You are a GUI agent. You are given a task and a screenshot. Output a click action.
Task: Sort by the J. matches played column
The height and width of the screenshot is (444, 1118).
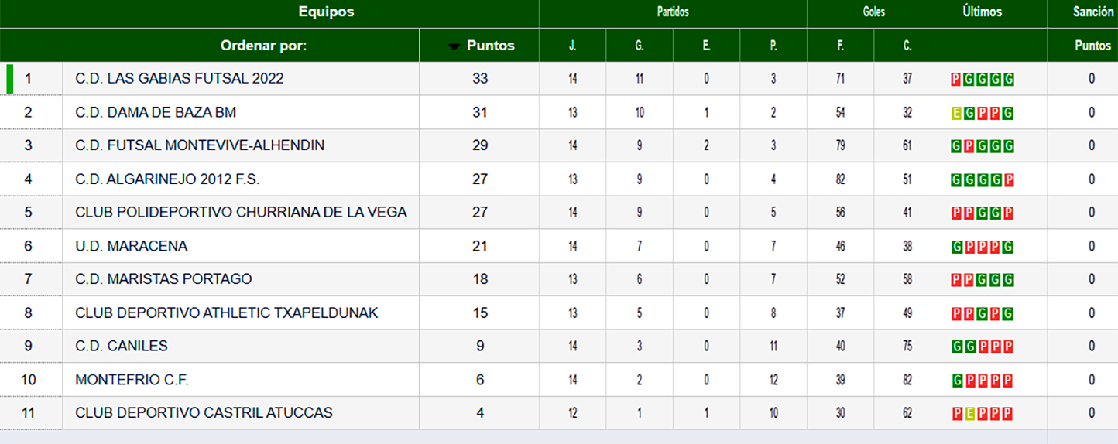coord(572,46)
